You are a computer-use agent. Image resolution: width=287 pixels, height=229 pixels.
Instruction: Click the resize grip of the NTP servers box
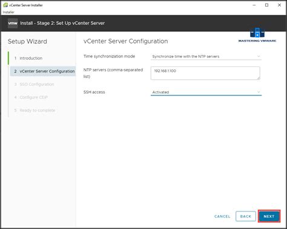click(x=258, y=78)
